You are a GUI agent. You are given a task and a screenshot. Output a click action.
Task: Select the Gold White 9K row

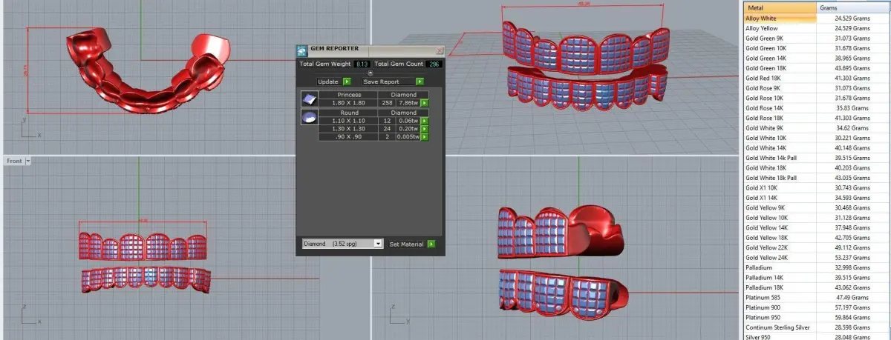(x=817, y=128)
